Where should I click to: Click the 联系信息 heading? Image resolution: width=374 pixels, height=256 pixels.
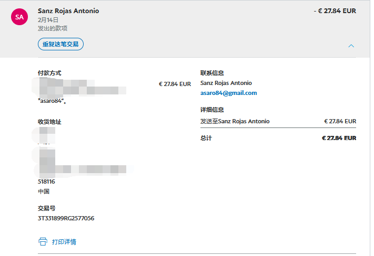[x=212, y=73]
